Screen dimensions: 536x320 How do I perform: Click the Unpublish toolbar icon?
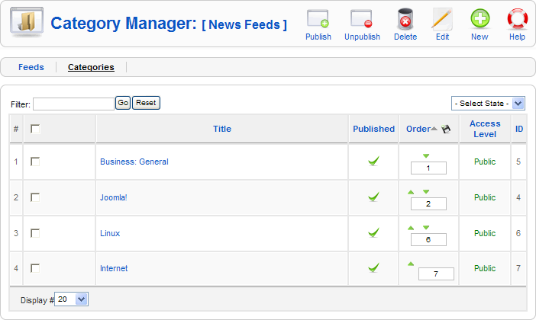[362, 20]
